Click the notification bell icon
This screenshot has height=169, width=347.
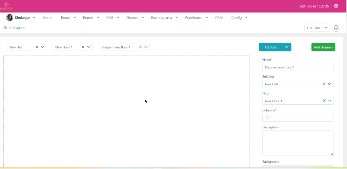click(x=336, y=28)
